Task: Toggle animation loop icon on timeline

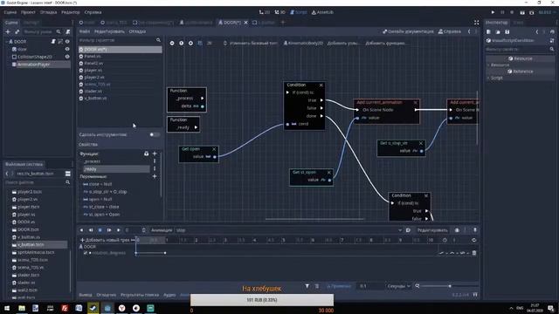Action: (473, 240)
